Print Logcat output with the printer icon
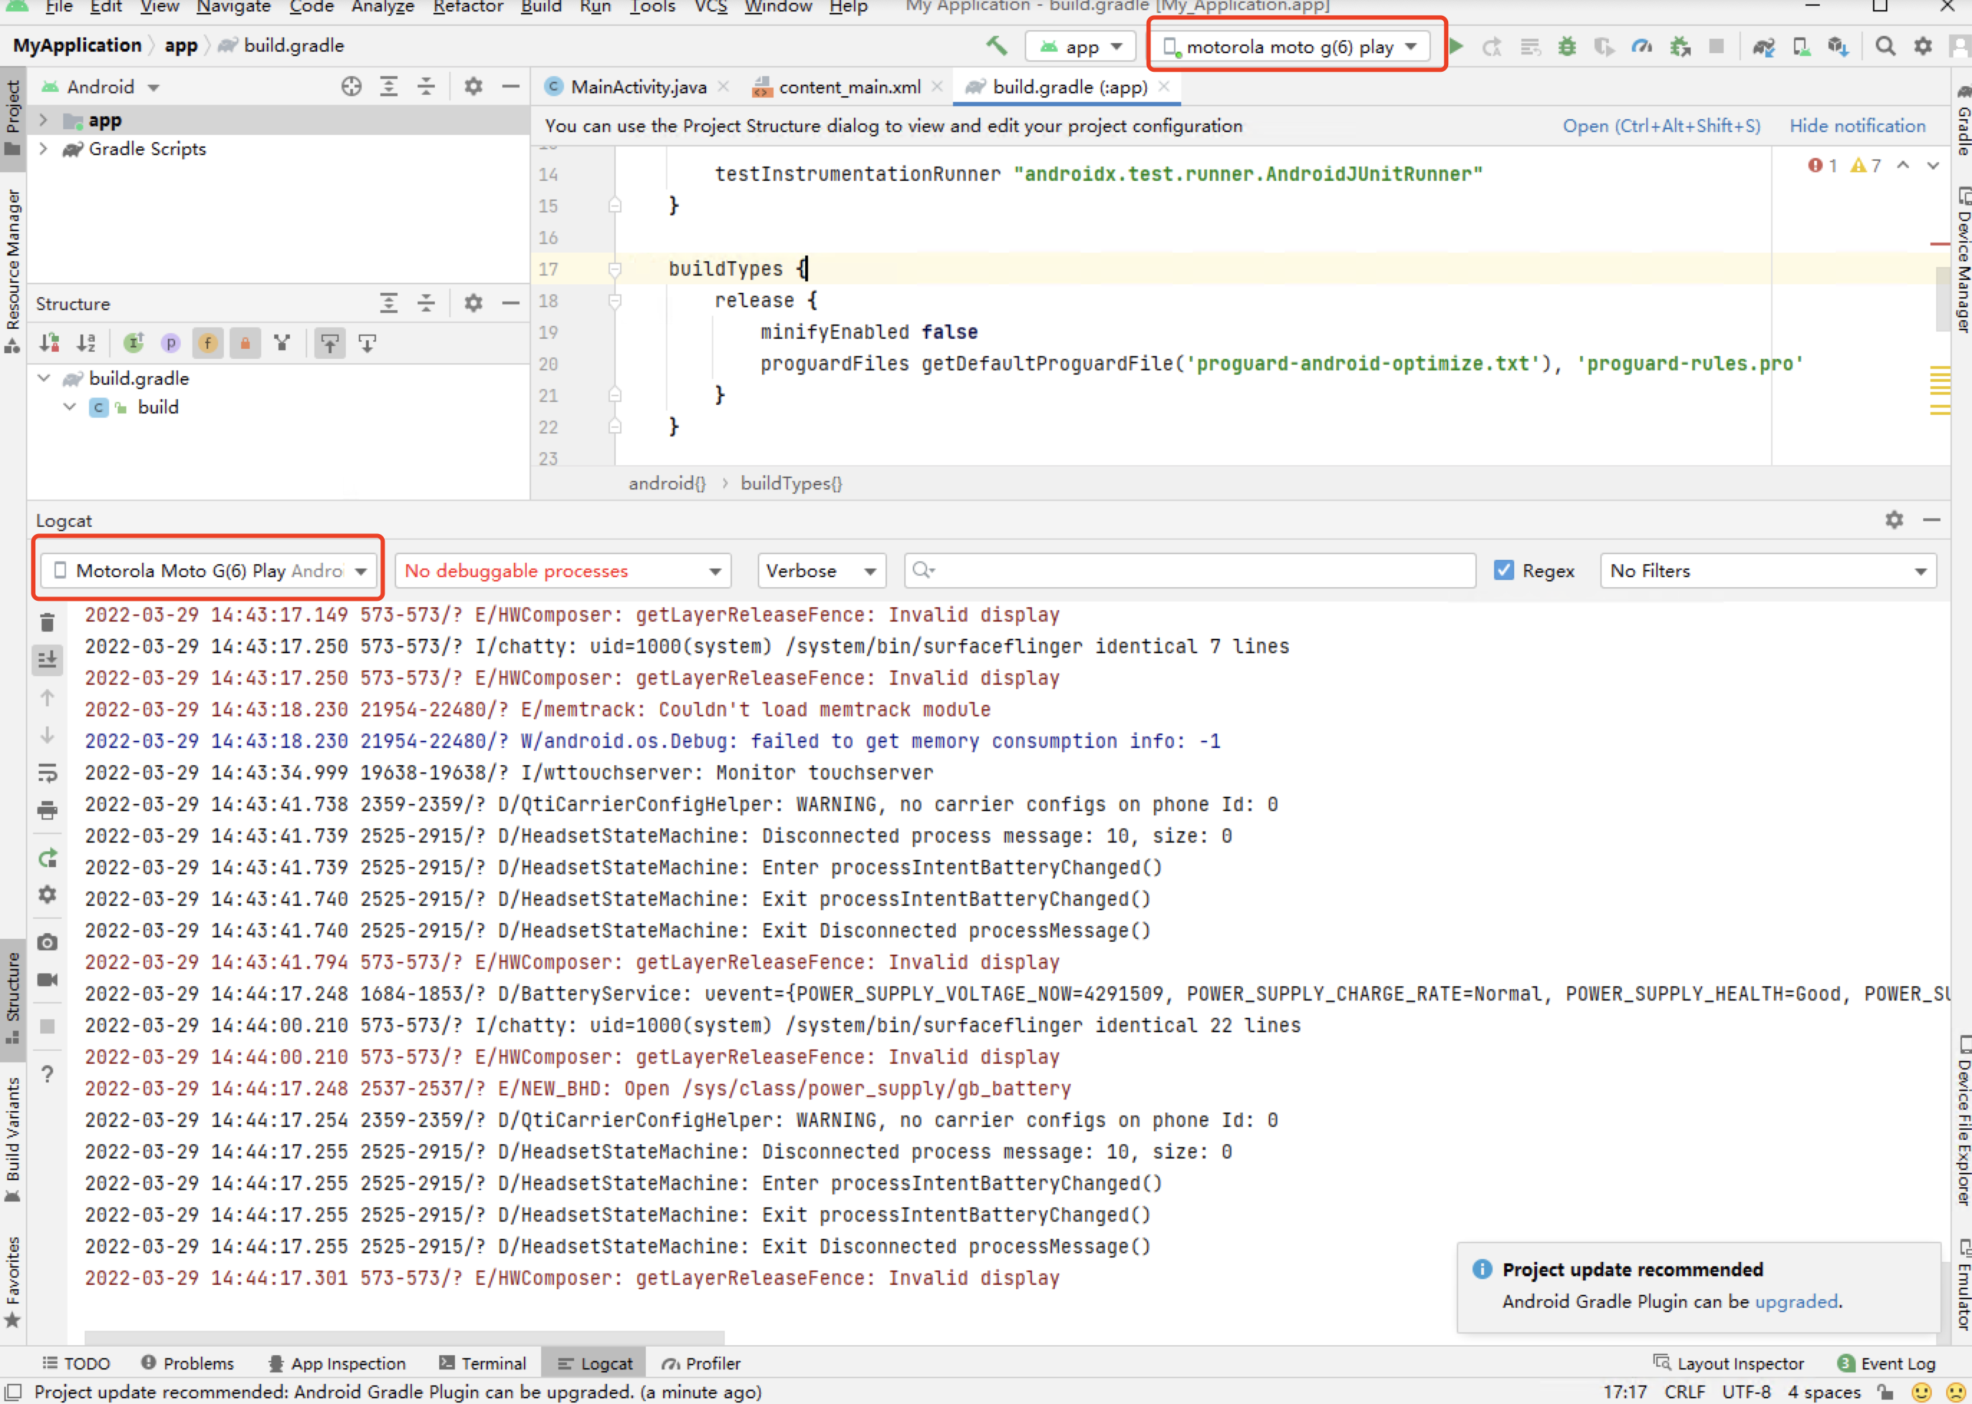This screenshot has width=1972, height=1404. (x=47, y=811)
